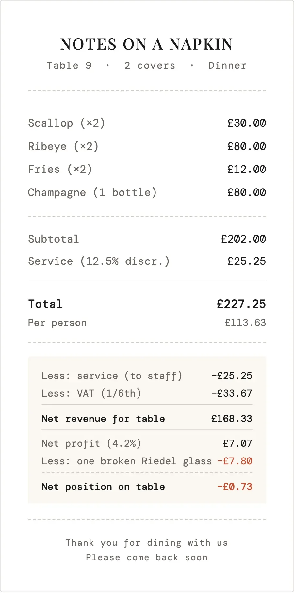Click Net revenue for table label
294x593 pixels.
pos(103,419)
